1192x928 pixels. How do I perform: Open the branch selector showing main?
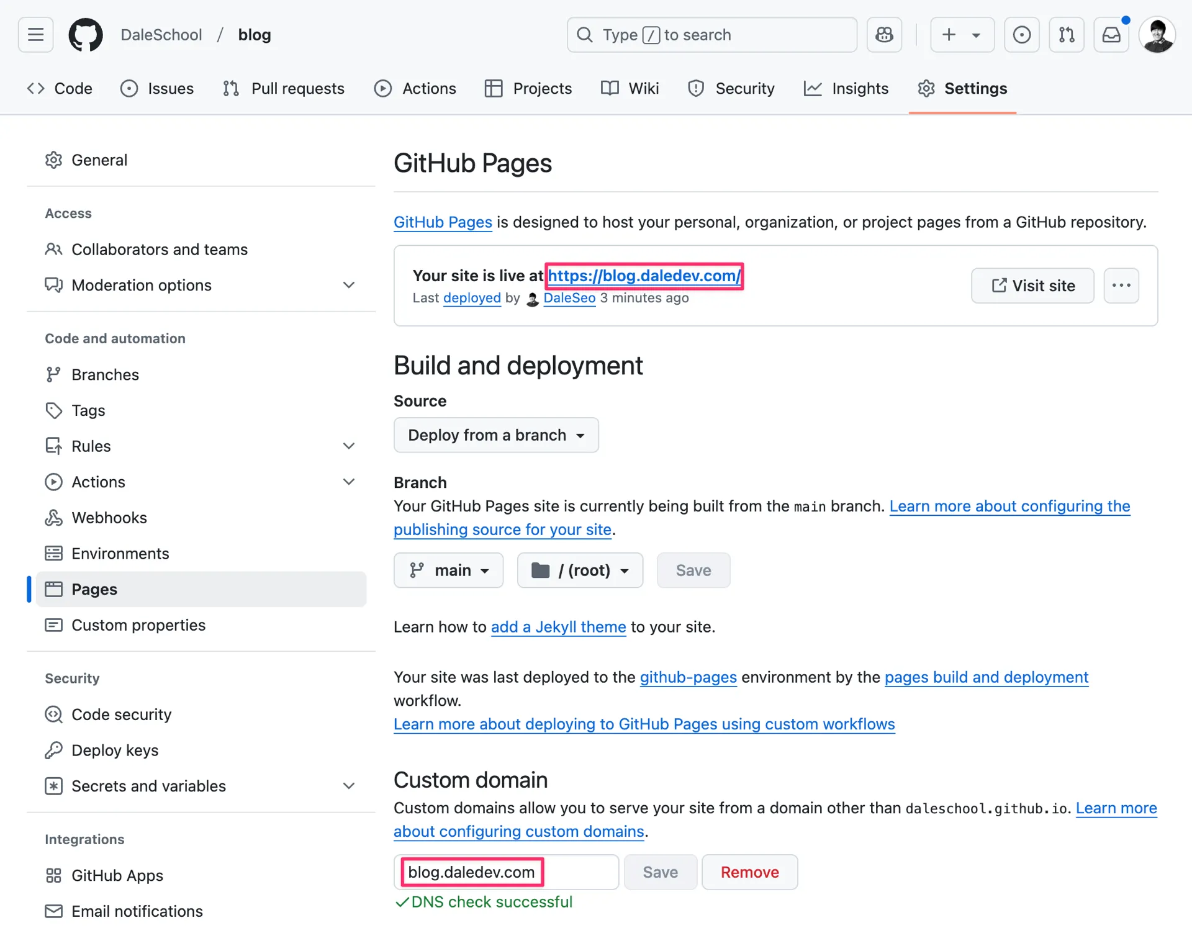click(448, 570)
